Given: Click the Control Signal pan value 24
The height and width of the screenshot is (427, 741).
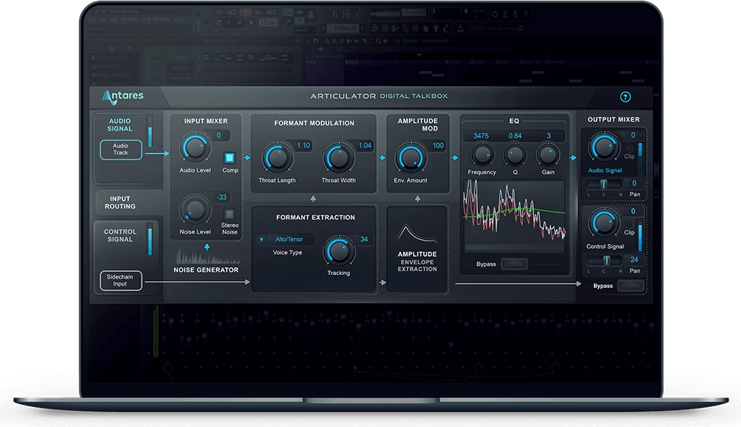Looking at the screenshot, I should pos(634,259).
